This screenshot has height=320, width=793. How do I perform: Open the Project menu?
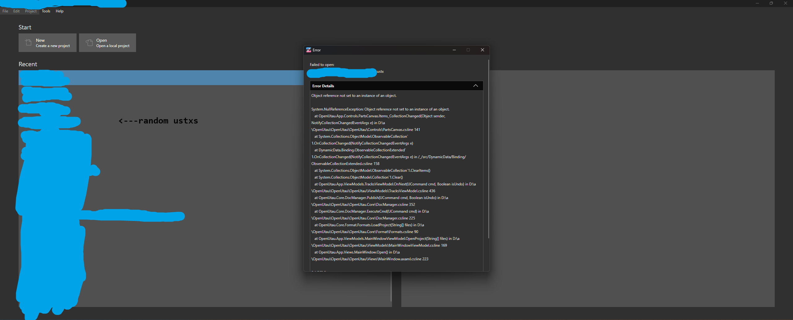31,11
